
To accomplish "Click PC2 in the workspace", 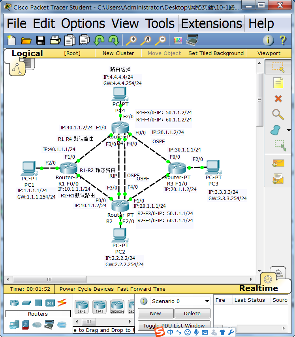I will pos(120,235).
